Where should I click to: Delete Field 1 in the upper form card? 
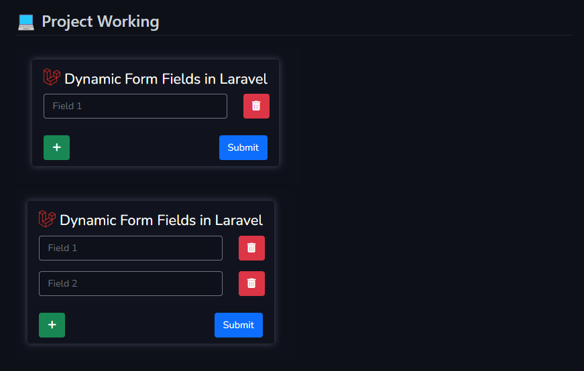tap(256, 106)
